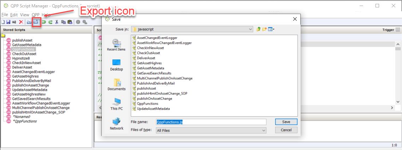Click right arrow of editor horizontal scrollbar
Image resolution: width=402 pixels, height=150 pixels.
pyautogui.click(x=391, y=108)
